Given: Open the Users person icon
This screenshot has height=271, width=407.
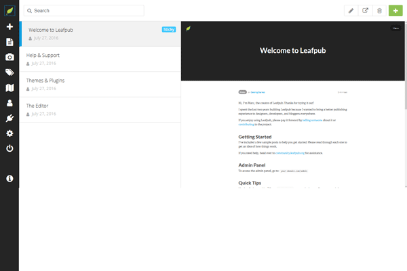Looking at the screenshot, I should pos(9,103).
